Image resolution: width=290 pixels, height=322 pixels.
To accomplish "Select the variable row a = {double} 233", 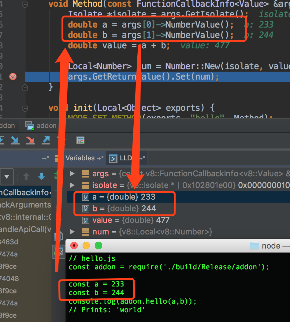I will coord(179,197).
